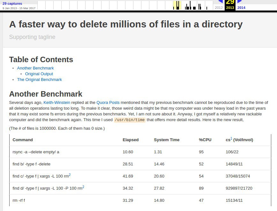The height and width of the screenshot is (211, 277).
Task: Click the rsync command table cell
Action: pos(36,152)
